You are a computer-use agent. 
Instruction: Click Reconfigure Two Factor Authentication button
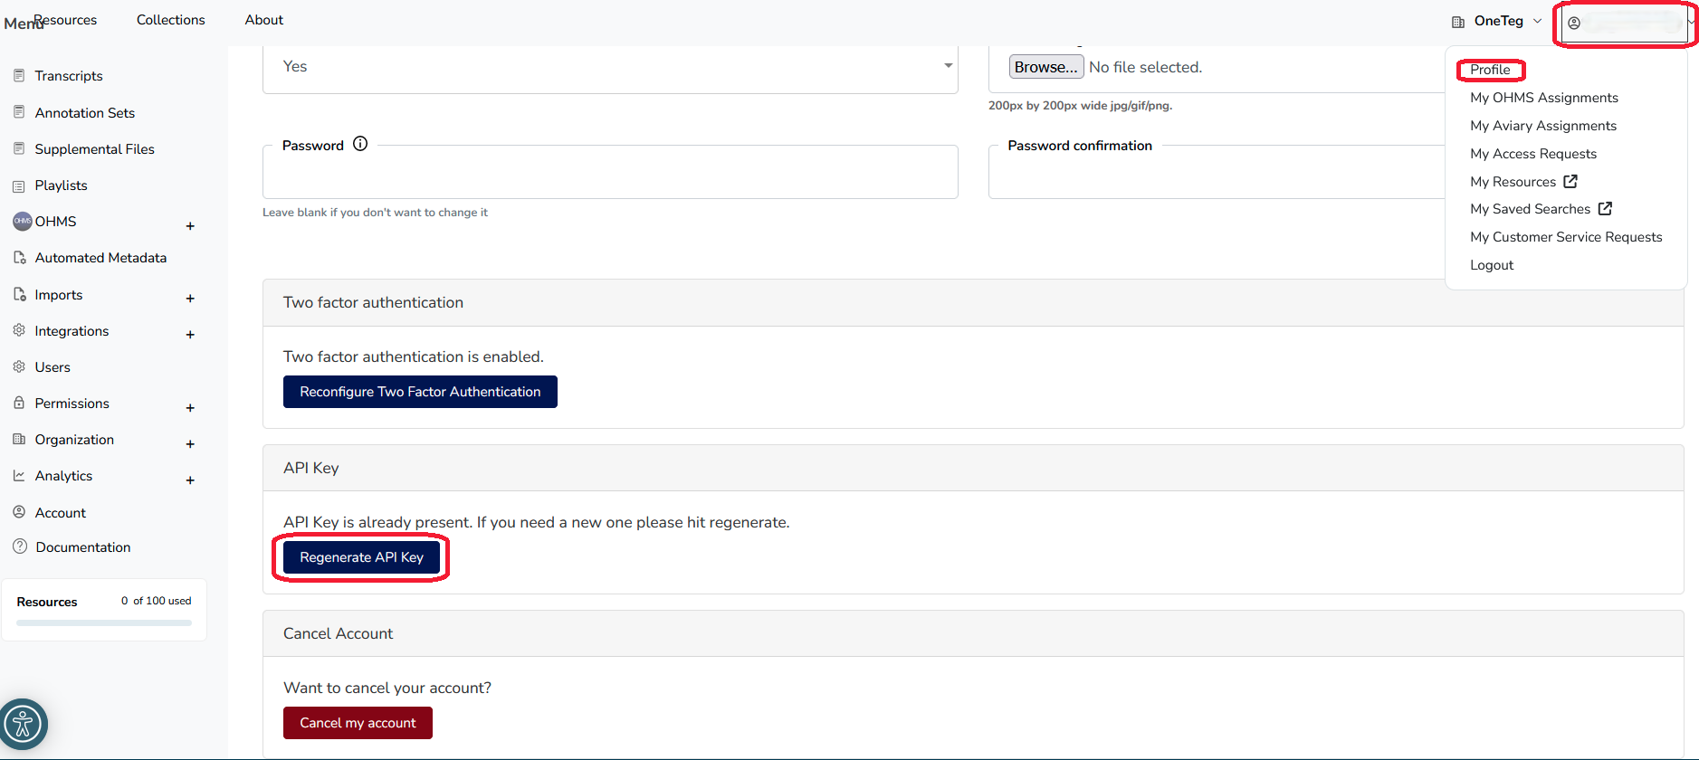(x=420, y=392)
